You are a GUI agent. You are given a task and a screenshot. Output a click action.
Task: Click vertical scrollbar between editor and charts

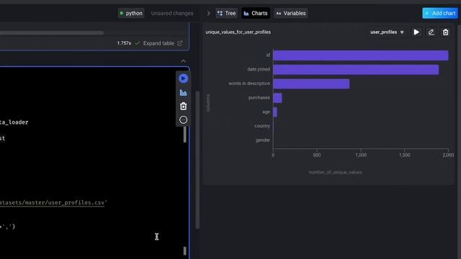pos(197,160)
